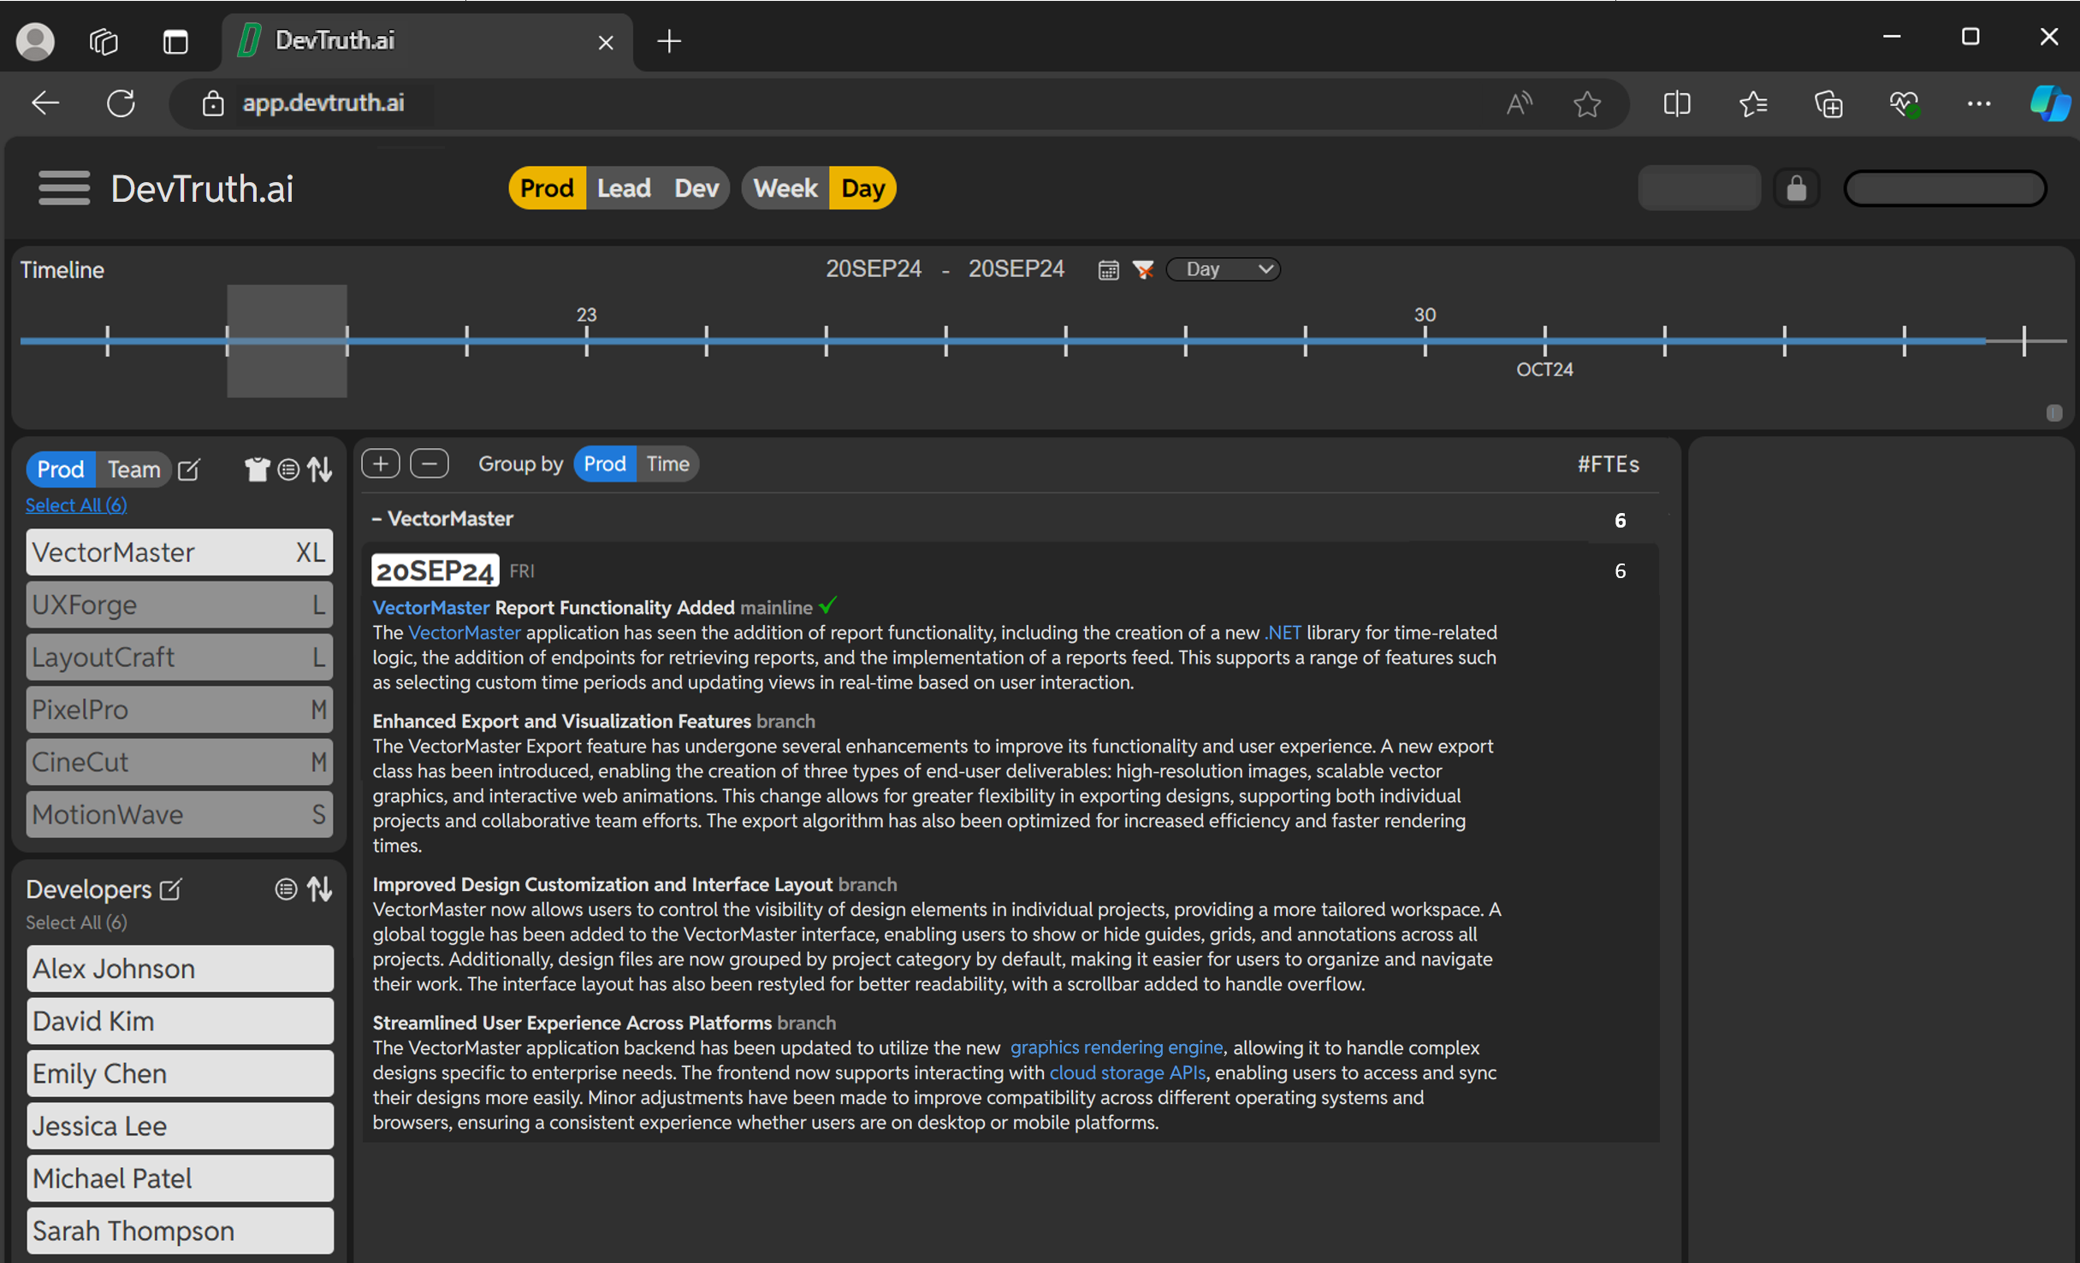2080x1263 pixels.
Task: Open the new tab plus button
Action: [669, 41]
